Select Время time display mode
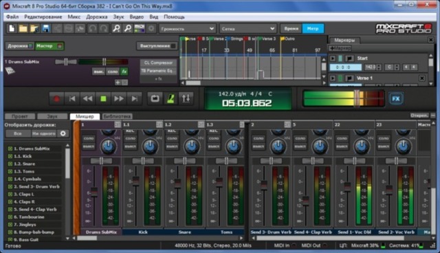This screenshot has height=253, width=440. [x=291, y=29]
